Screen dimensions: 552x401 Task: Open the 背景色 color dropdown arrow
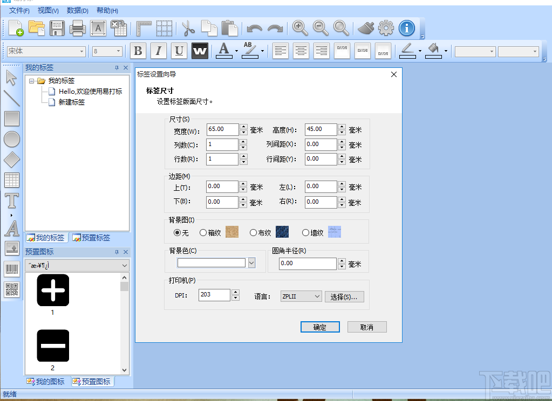pyautogui.click(x=251, y=263)
